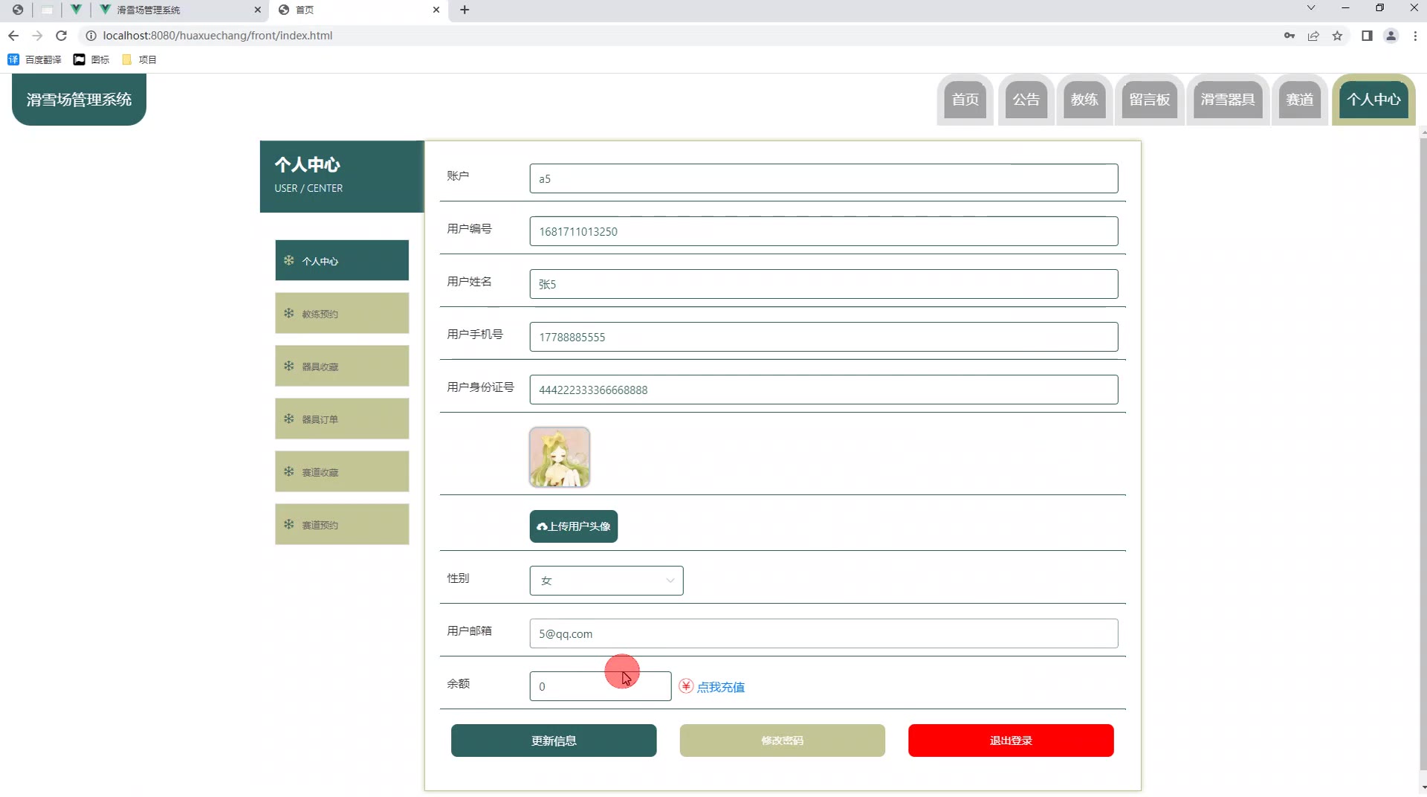1427x797 pixels.
Task: Select 个人中心 in the left sidebar
Action: tap(342, 260)
